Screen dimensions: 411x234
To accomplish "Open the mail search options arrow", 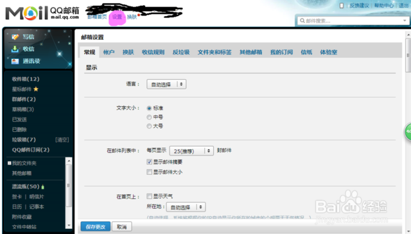I will pyautogui.click(x=405, y=21).
